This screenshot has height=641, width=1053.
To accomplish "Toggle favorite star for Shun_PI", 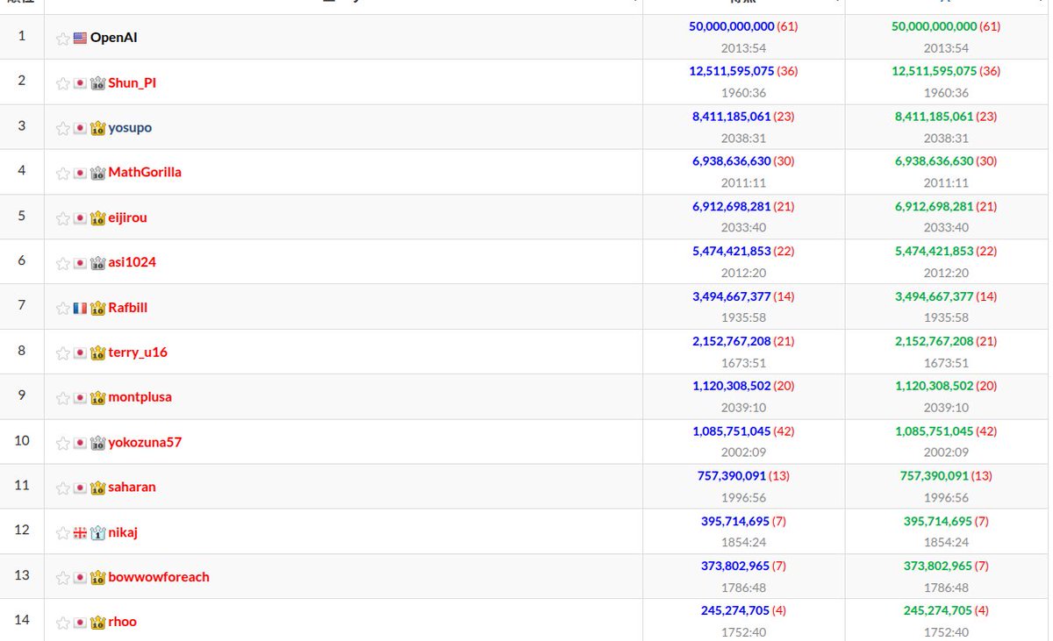I will pos(62,83).
